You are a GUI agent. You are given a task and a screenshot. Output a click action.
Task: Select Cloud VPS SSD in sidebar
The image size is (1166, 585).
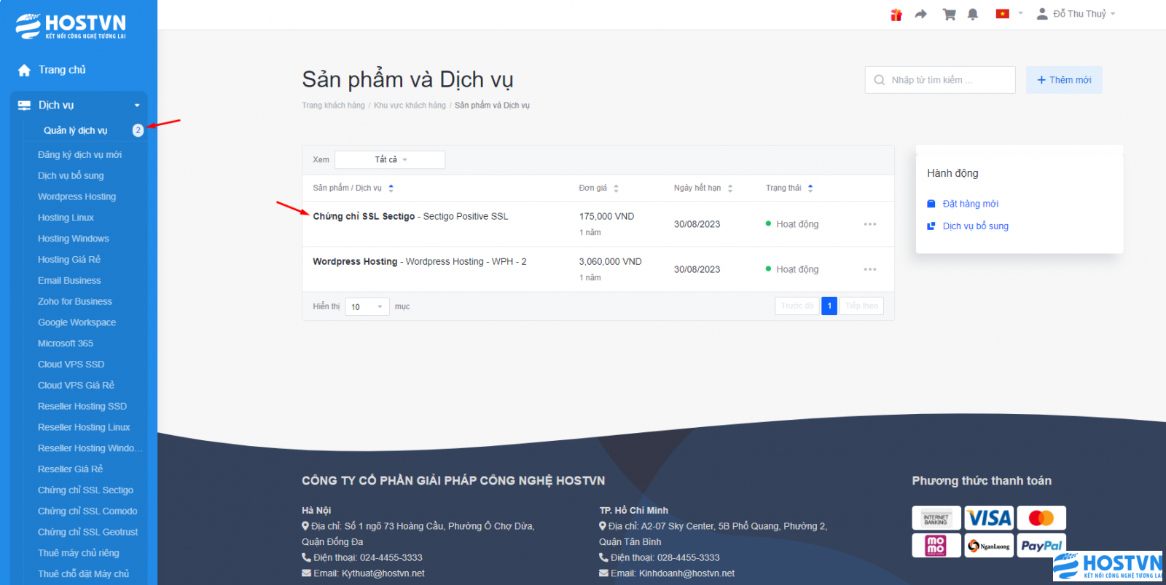(x=71, y=365)
